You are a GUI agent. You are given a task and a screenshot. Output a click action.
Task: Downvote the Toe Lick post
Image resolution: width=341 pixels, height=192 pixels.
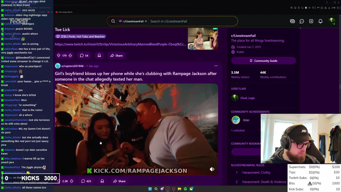(70, 55)
